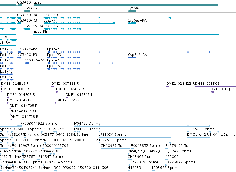
Task: Select the 425006 feature label
Action: click(172, 157)
